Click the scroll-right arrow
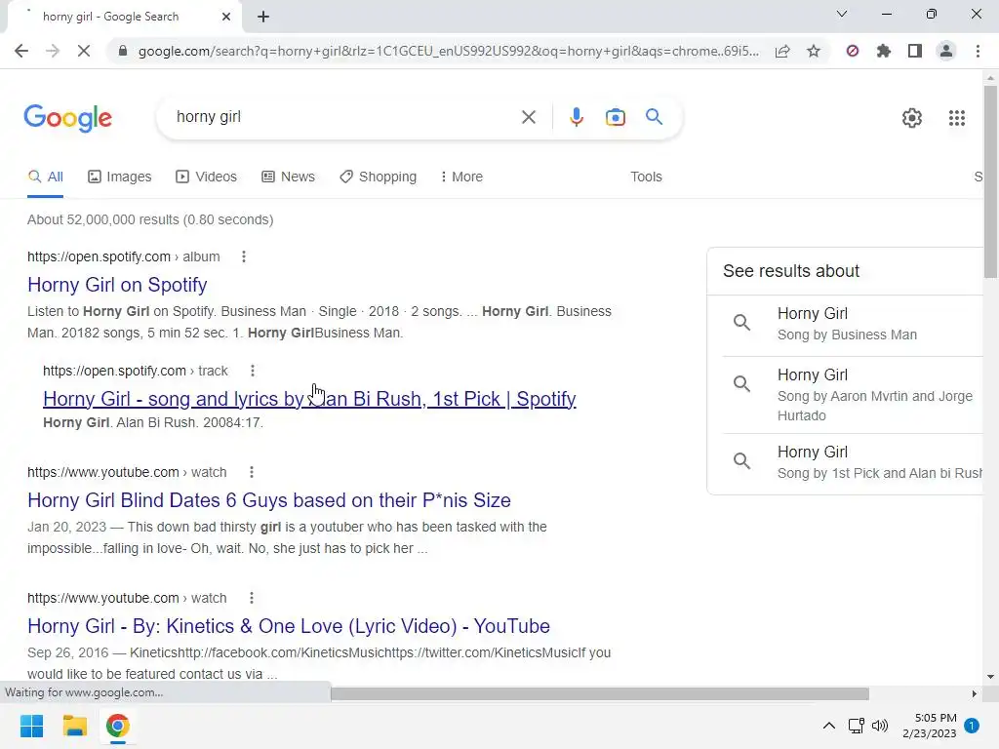Image resolution: width=999 pixels, height=749 pixels. 974,693
